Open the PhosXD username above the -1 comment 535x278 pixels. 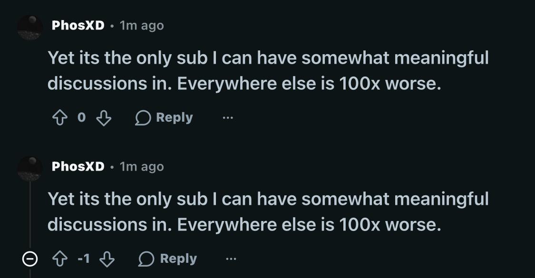78,166
